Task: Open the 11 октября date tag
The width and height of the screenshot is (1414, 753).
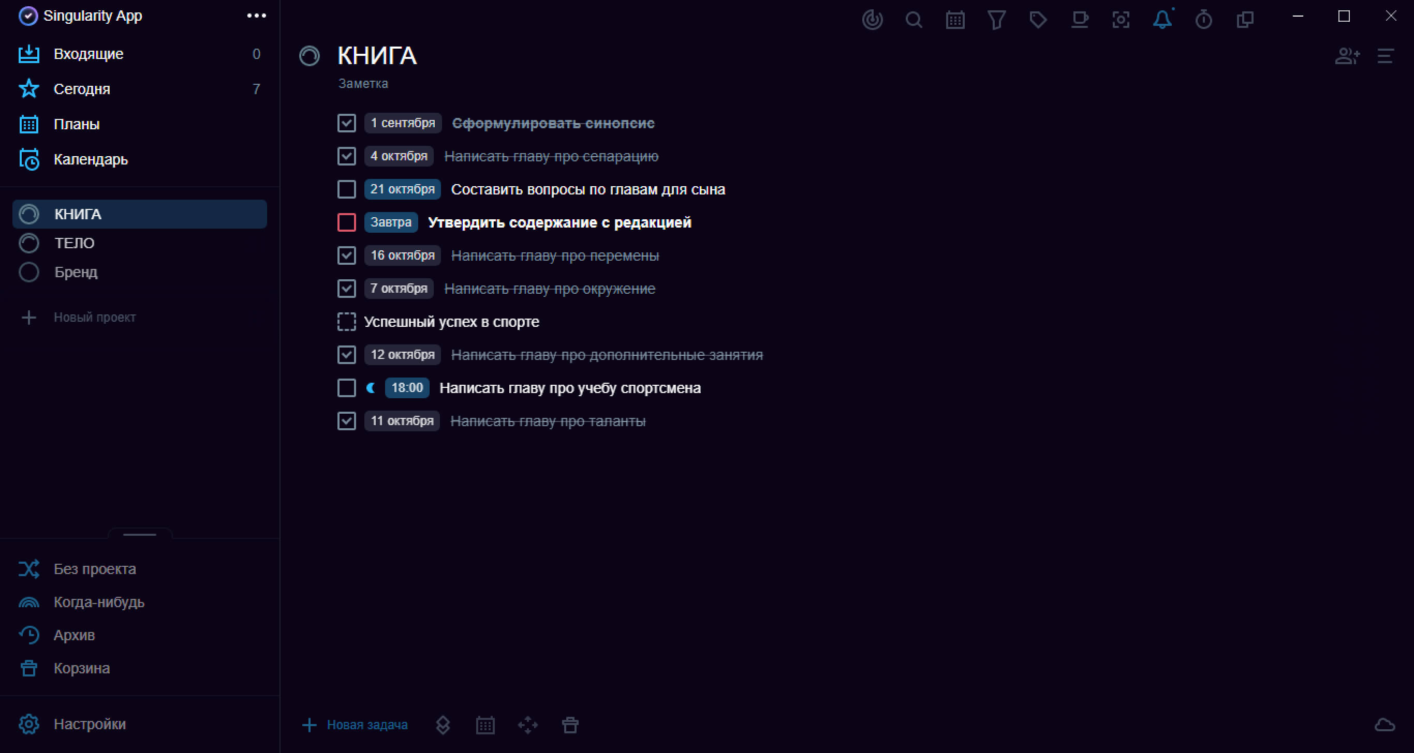Action: [x=402, y=421]
